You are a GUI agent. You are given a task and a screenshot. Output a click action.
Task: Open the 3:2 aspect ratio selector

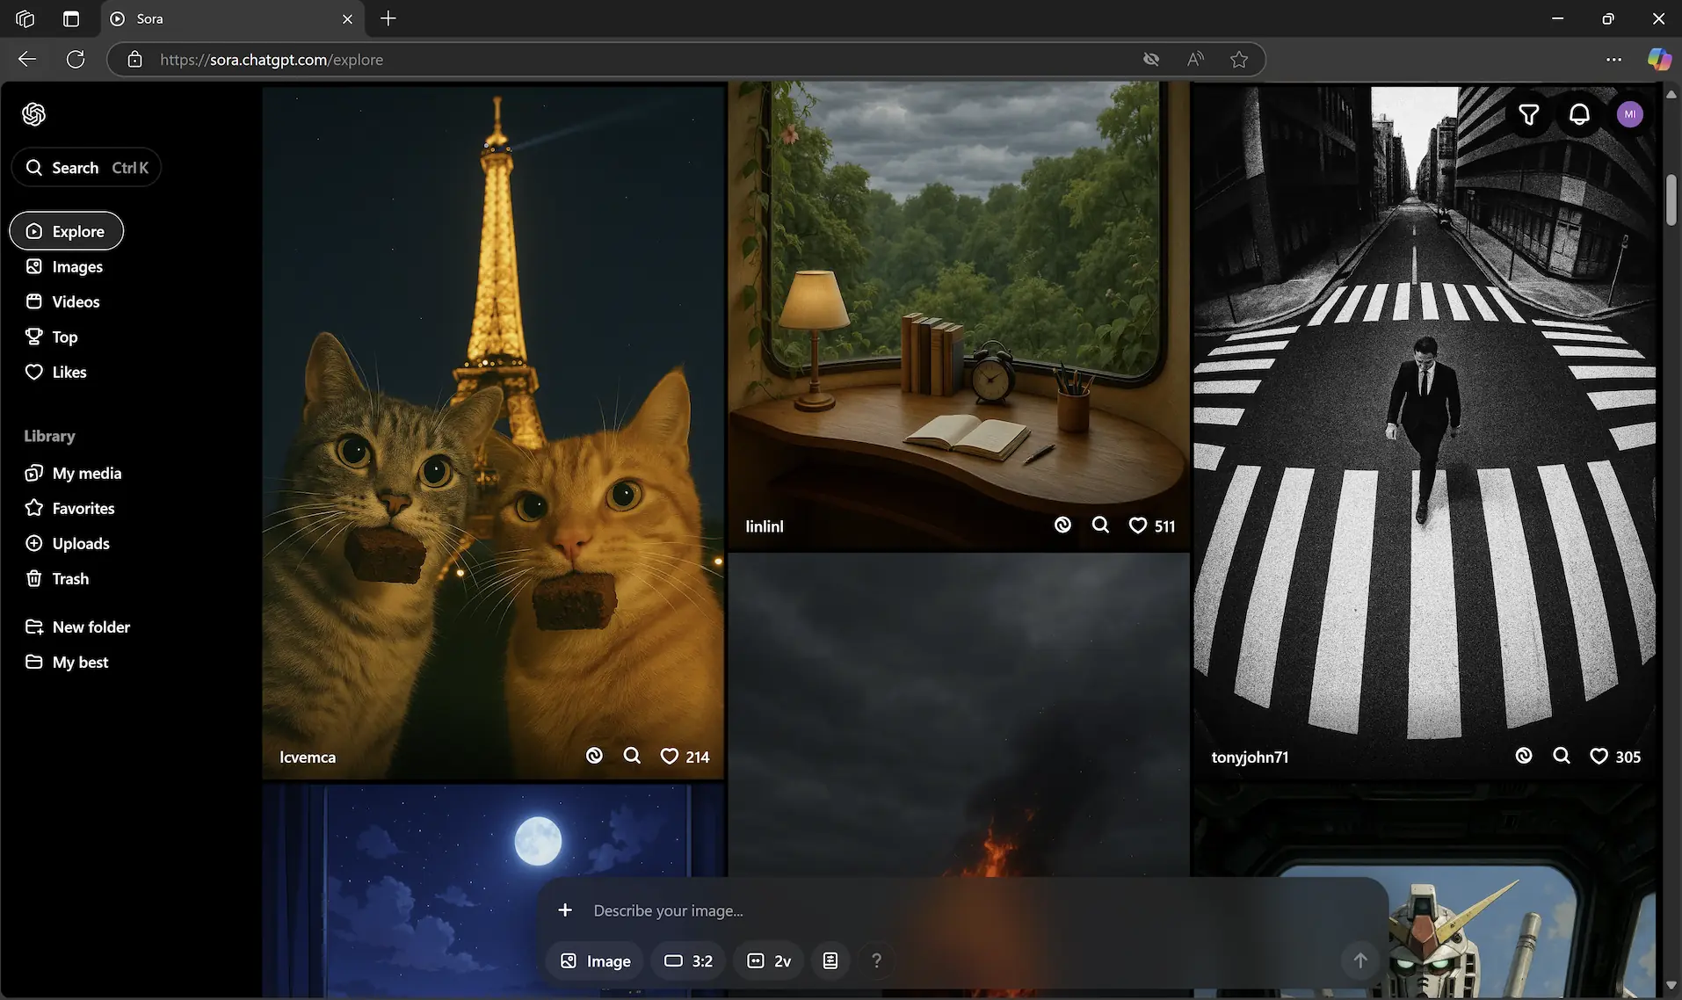point(687,960)
